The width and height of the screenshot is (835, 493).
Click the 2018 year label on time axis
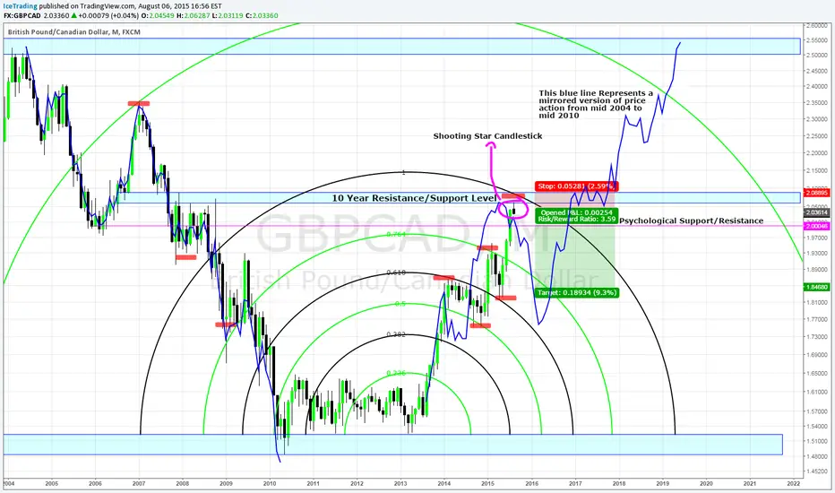coord(619,483)
